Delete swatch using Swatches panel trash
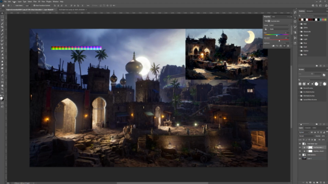 pos(324,66)
